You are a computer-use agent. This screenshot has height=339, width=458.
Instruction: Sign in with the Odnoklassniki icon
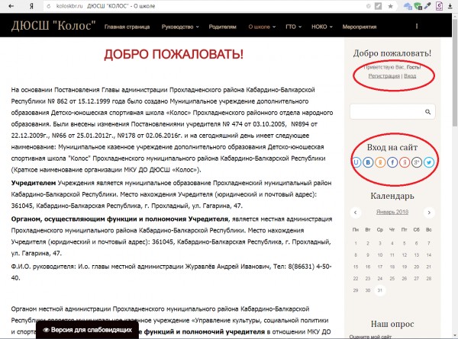point(380,162)
